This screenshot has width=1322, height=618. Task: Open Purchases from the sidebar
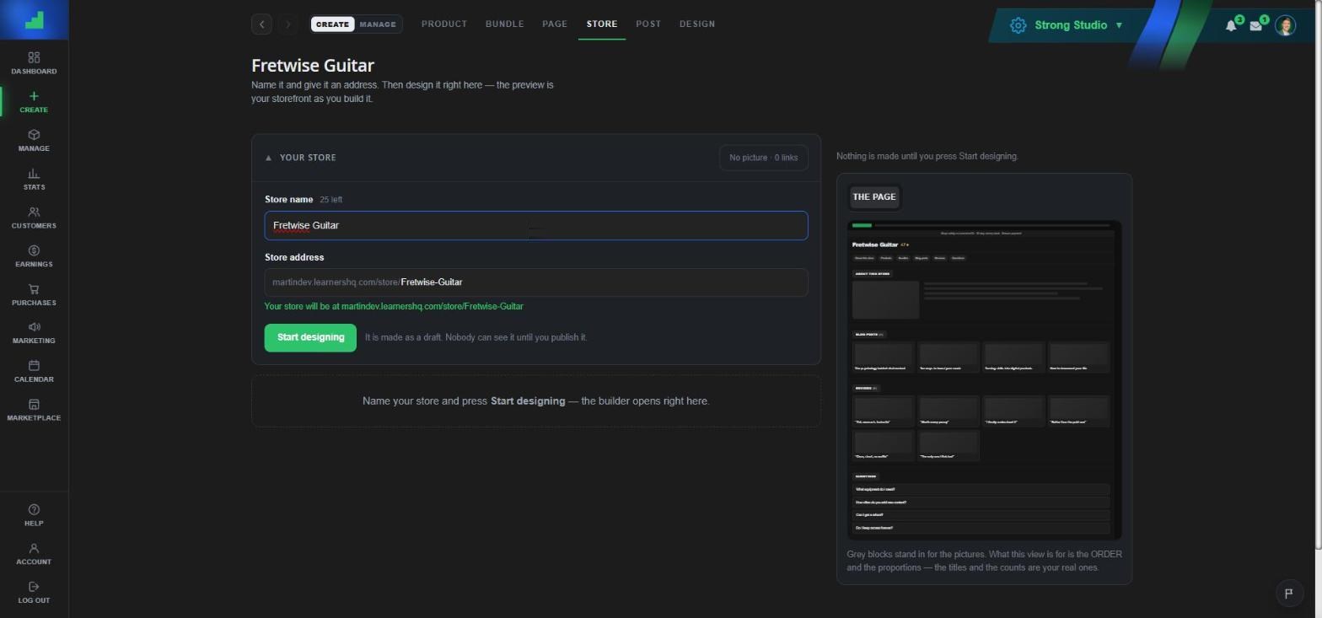[34, 295]
